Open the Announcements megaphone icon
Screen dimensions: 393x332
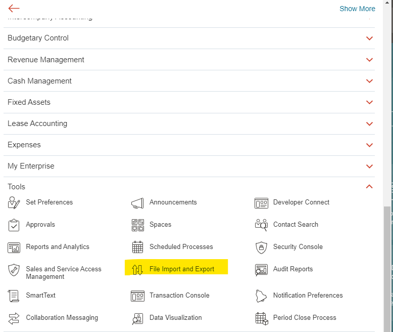(137, 203)
